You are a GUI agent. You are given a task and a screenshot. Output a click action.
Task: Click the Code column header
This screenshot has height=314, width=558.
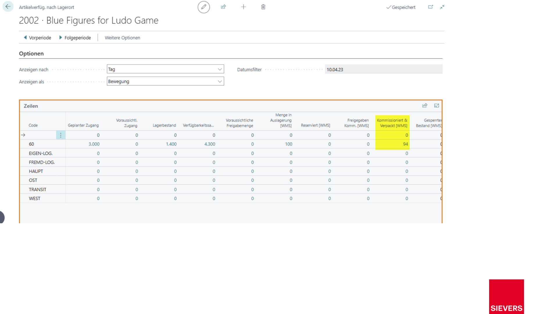point(33,125)
